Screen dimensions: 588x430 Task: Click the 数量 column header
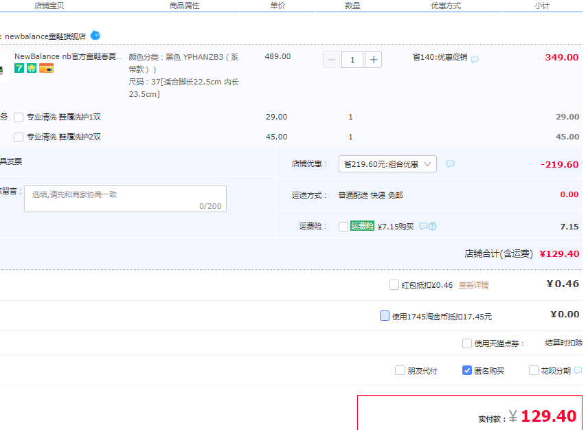pyautogui.click(x=352, y=5)
